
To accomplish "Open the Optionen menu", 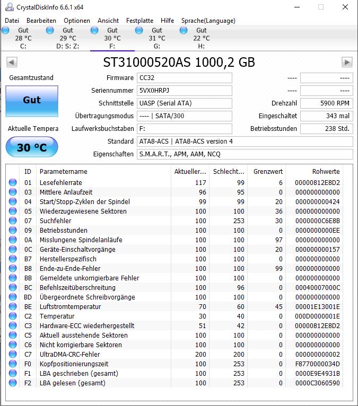I will 77,21.
